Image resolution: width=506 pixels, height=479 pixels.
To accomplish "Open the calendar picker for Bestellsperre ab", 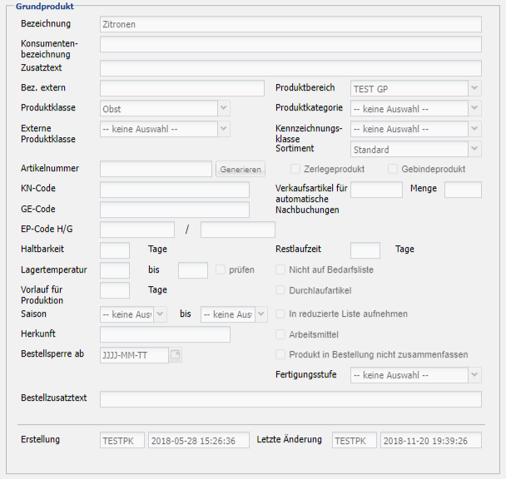I will click(x=176, y=355).
